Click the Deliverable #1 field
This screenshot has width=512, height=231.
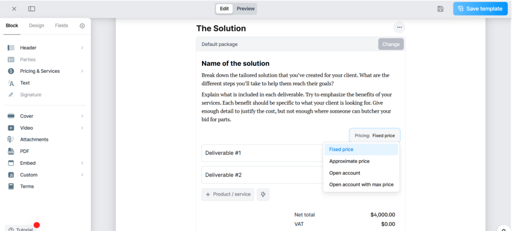coord(260,153)
